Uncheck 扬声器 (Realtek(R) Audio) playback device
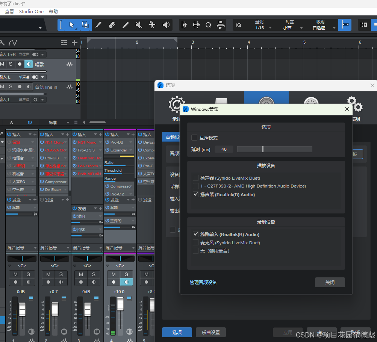377x342 pixels. [196, 194]
